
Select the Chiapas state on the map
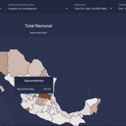[77, 120]
